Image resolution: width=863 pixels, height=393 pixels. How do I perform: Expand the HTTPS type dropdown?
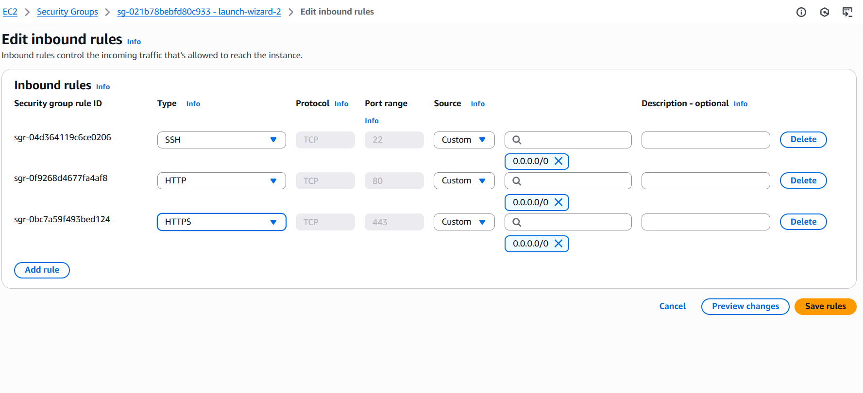tap(221, 222)
